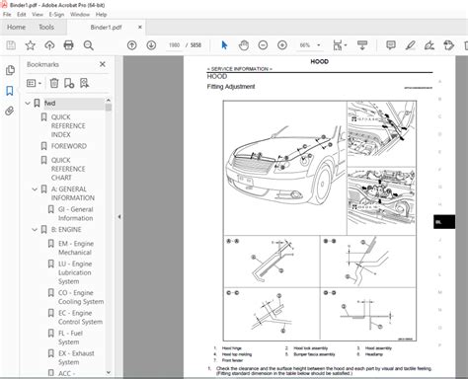Click the print icon in toolbar
Viewport: 468px width, 379px height.
(68, 45)
